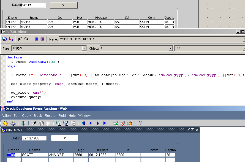The width and height of the screenshot is (245, 162).
Task: Click the Cut scissors icon
Action: (34, 123)
